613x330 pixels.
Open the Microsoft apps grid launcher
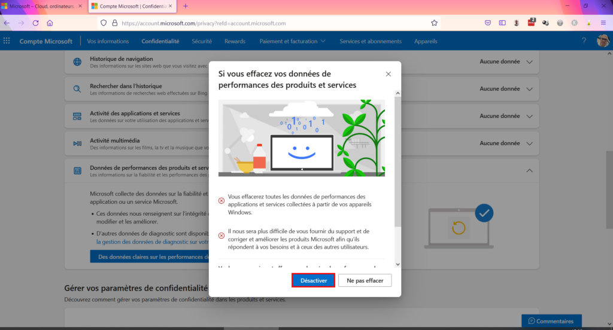point(7,41)
